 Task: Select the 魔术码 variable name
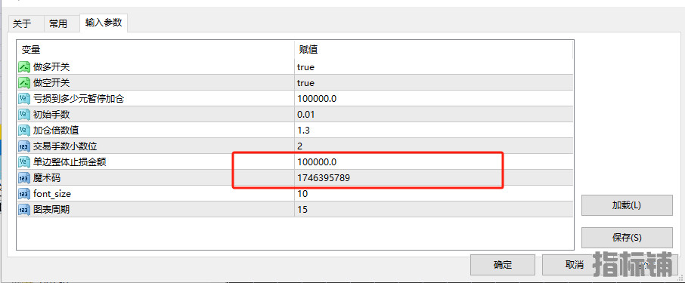pos(47,178)
